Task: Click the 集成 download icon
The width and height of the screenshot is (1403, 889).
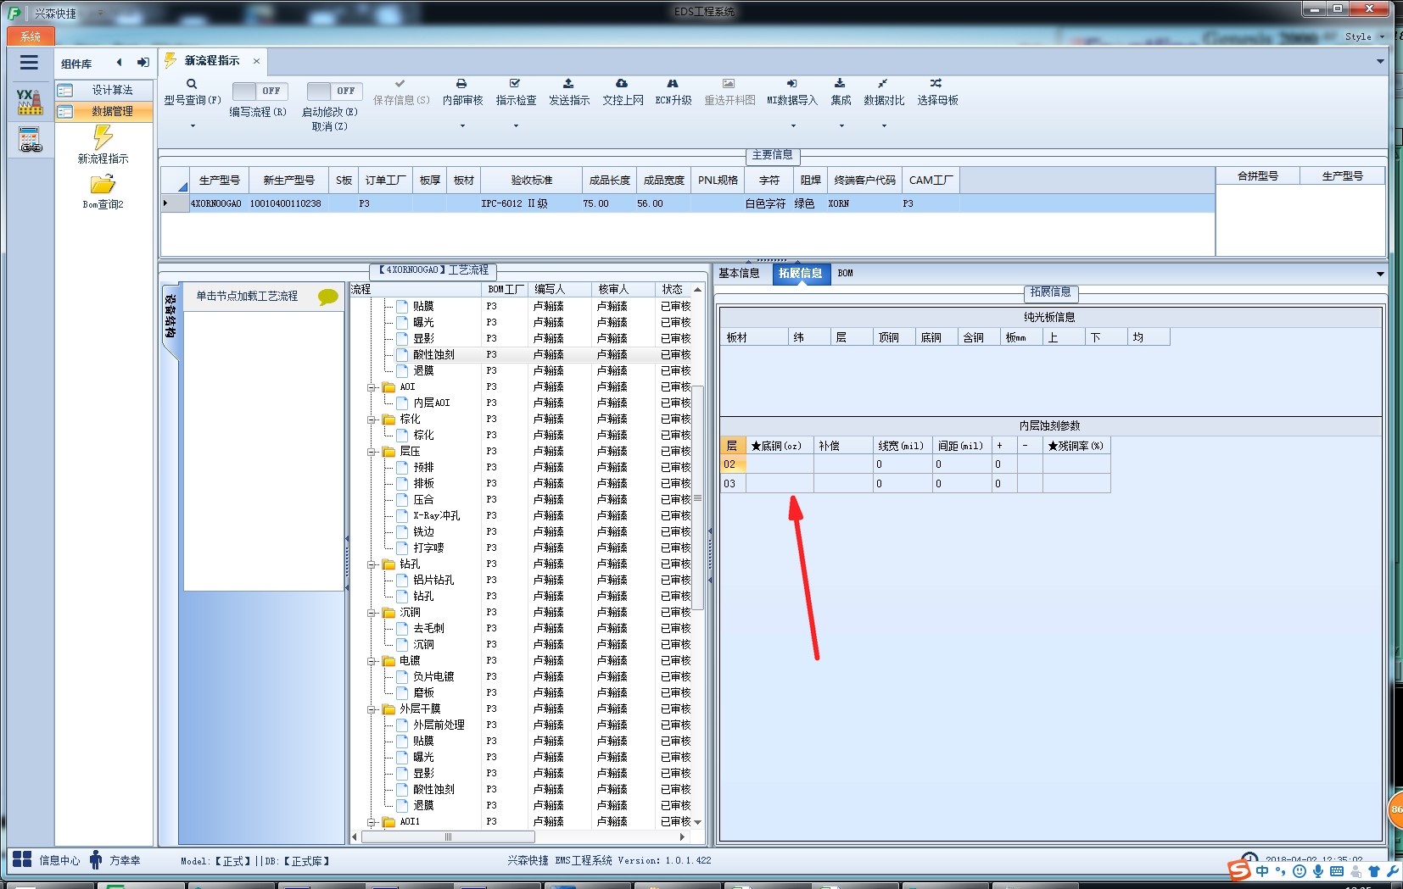Action: 840,84
